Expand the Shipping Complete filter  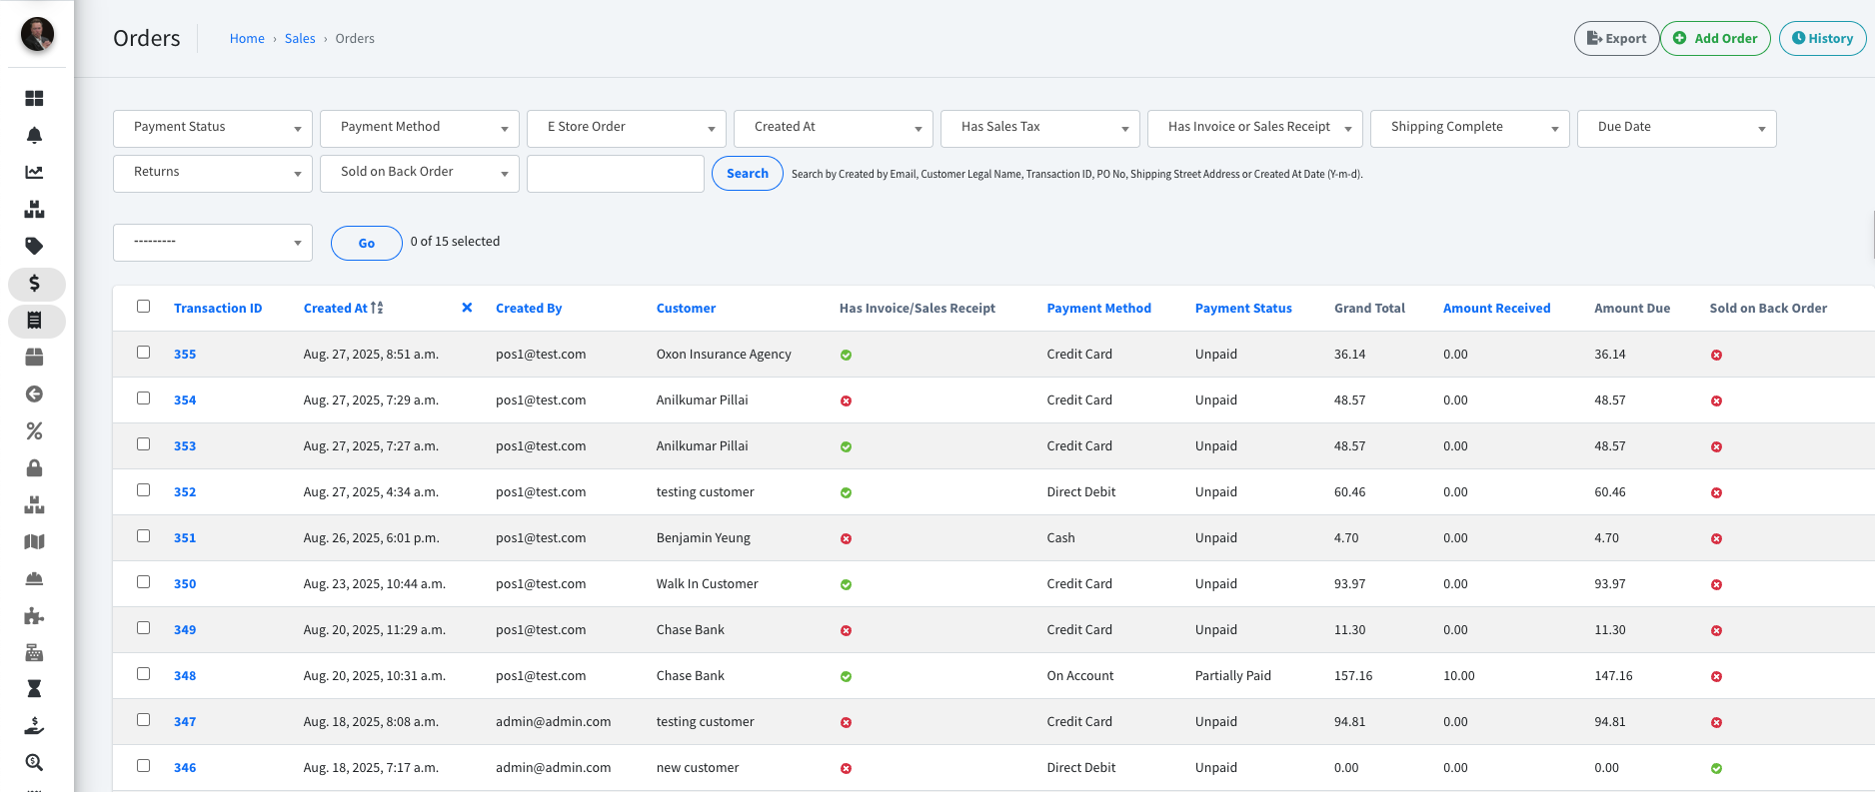pyautogui.click(x=1470, y=128)
